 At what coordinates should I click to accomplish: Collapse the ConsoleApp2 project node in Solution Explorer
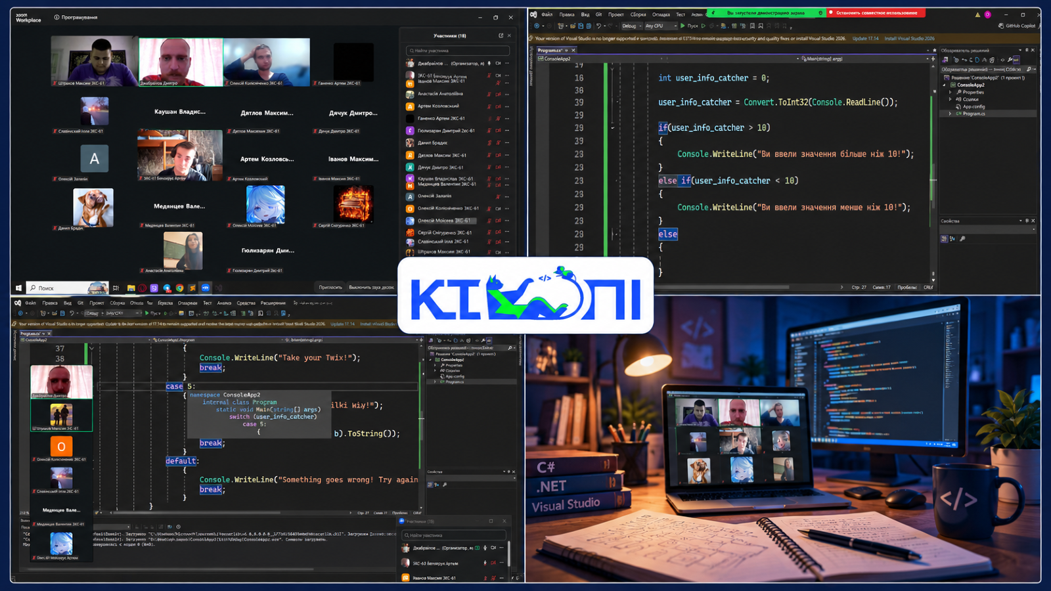[x=945, y=85]
